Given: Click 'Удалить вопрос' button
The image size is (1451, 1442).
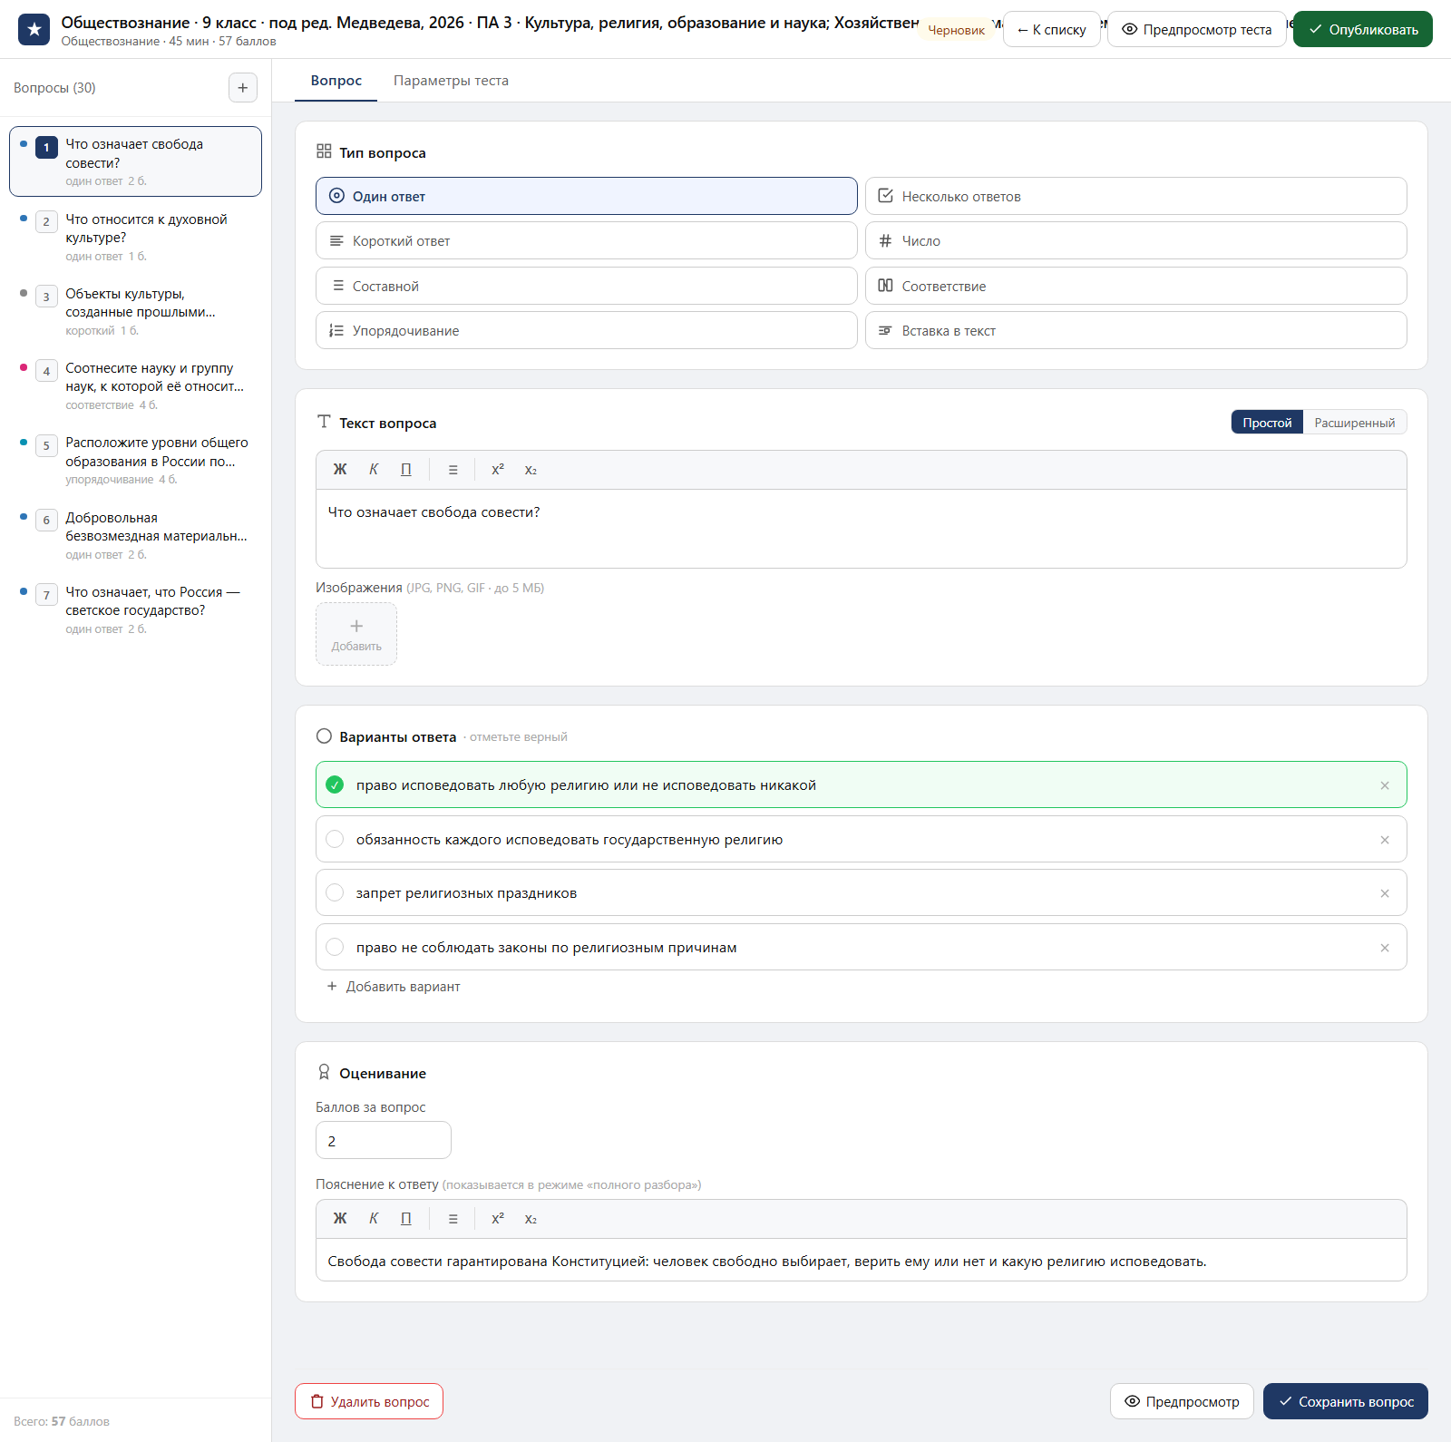Looking at the screenshot, I should point(369,1401).
